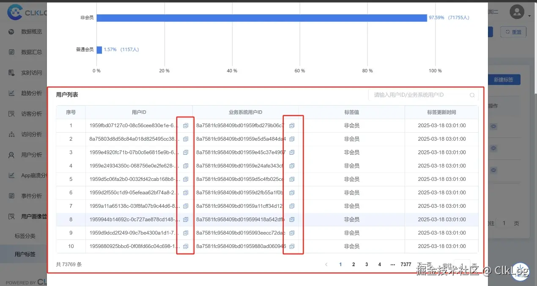Screen dimensions: 537x286
Task: Copy user ID in row 9
Action: 186,233
